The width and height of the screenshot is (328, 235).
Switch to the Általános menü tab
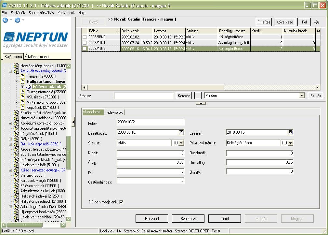pos(37,57)
